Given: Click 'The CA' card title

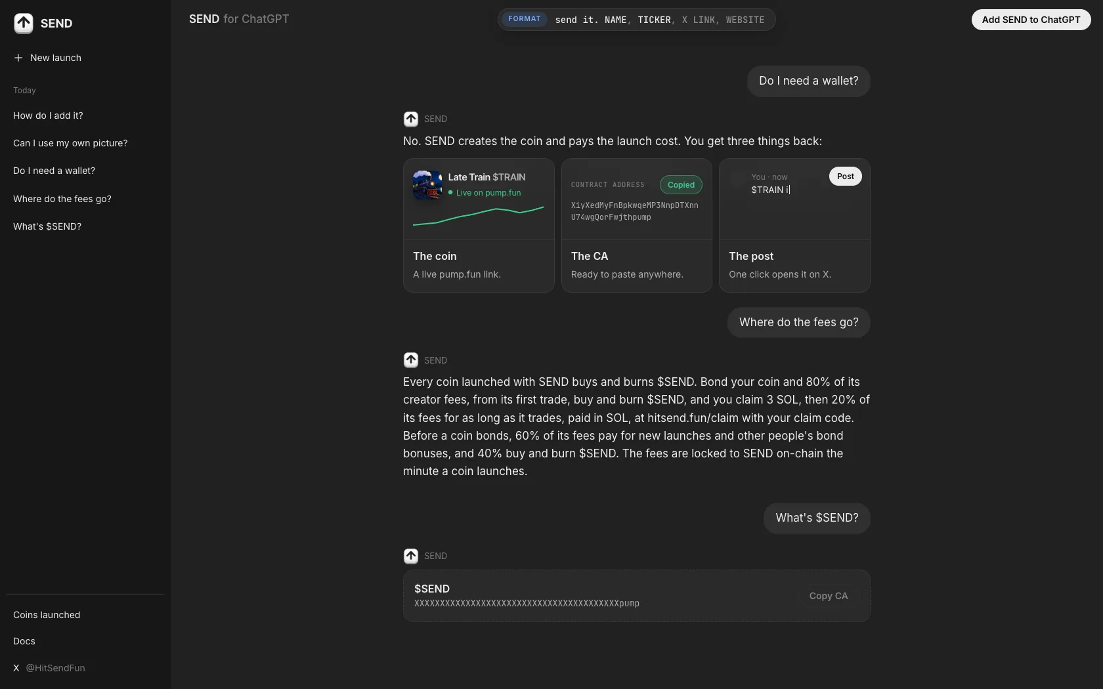Looking at the screenshot, I should coord(590,256).
